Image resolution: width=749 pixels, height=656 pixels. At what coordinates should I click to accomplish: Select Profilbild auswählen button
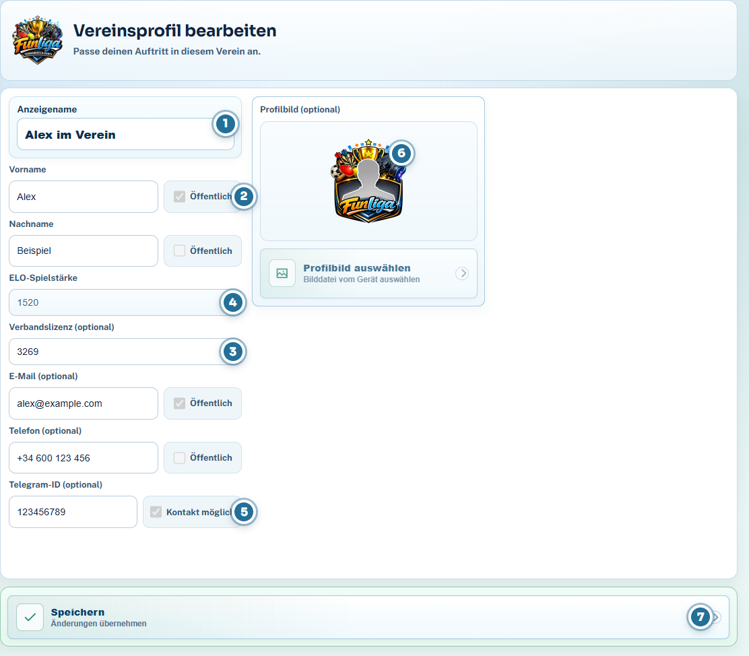coord(368,273)
